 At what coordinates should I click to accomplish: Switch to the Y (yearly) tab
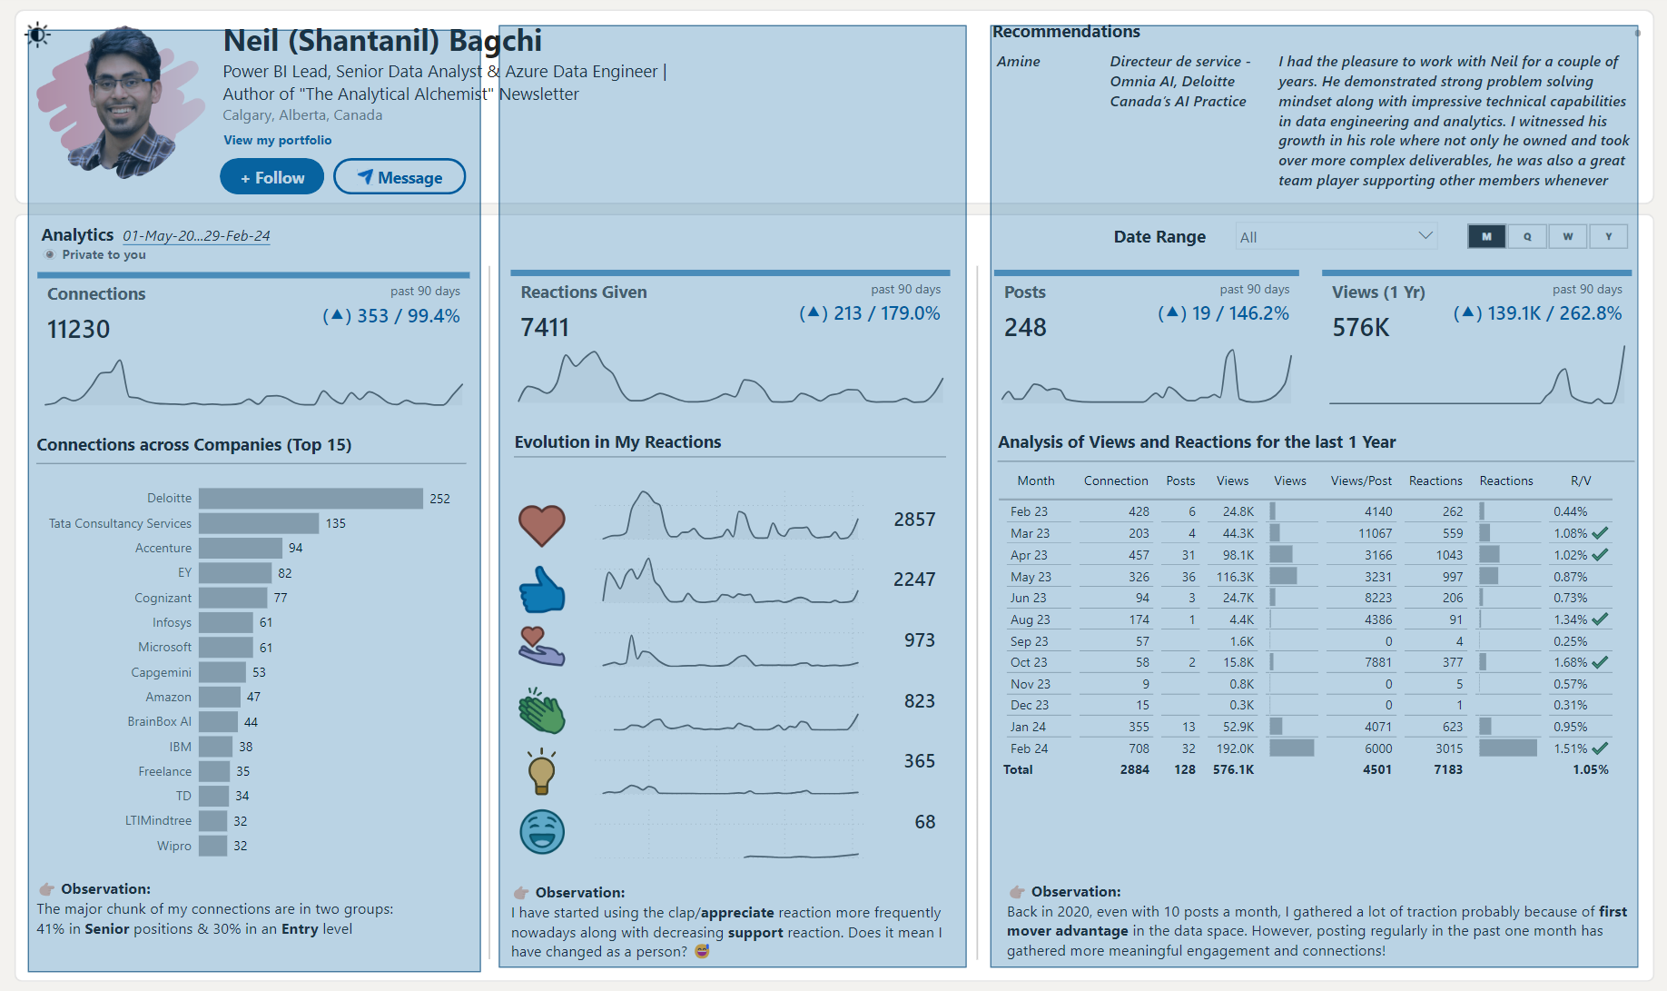(1609, 236)
